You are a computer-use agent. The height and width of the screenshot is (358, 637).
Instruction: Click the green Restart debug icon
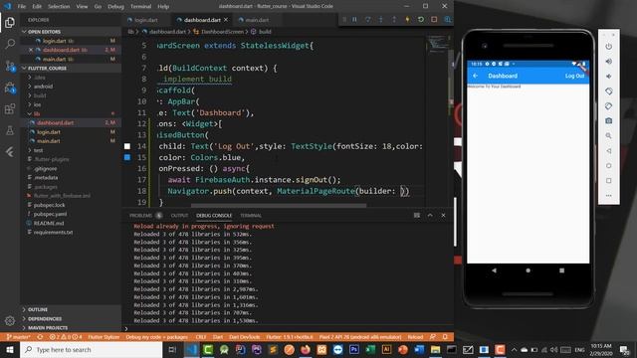point(420,20)
